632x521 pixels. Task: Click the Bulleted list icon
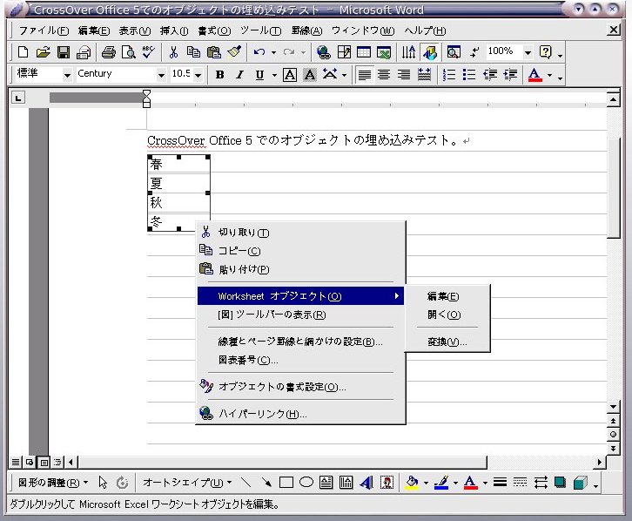(469, 75)
